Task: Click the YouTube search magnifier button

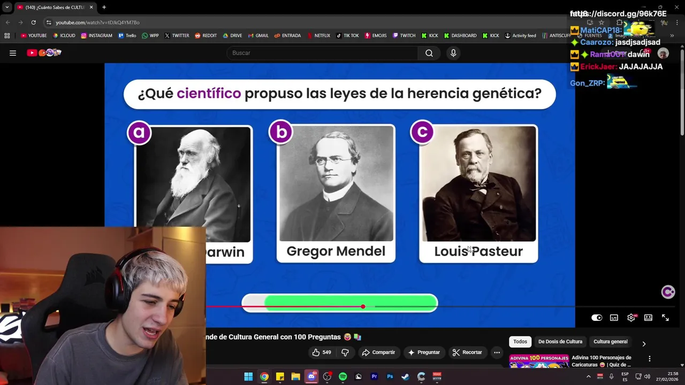Action: [x=429, y=53]
